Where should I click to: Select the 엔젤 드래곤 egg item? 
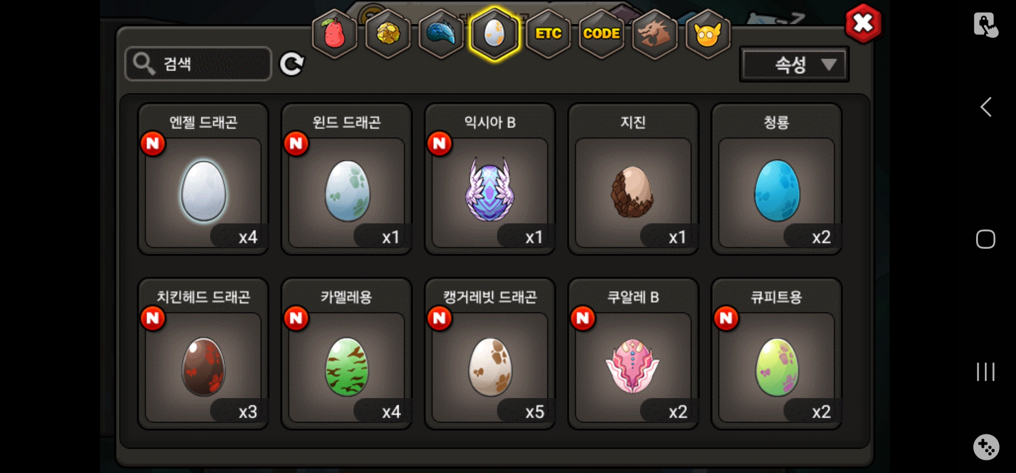point(203,180)
